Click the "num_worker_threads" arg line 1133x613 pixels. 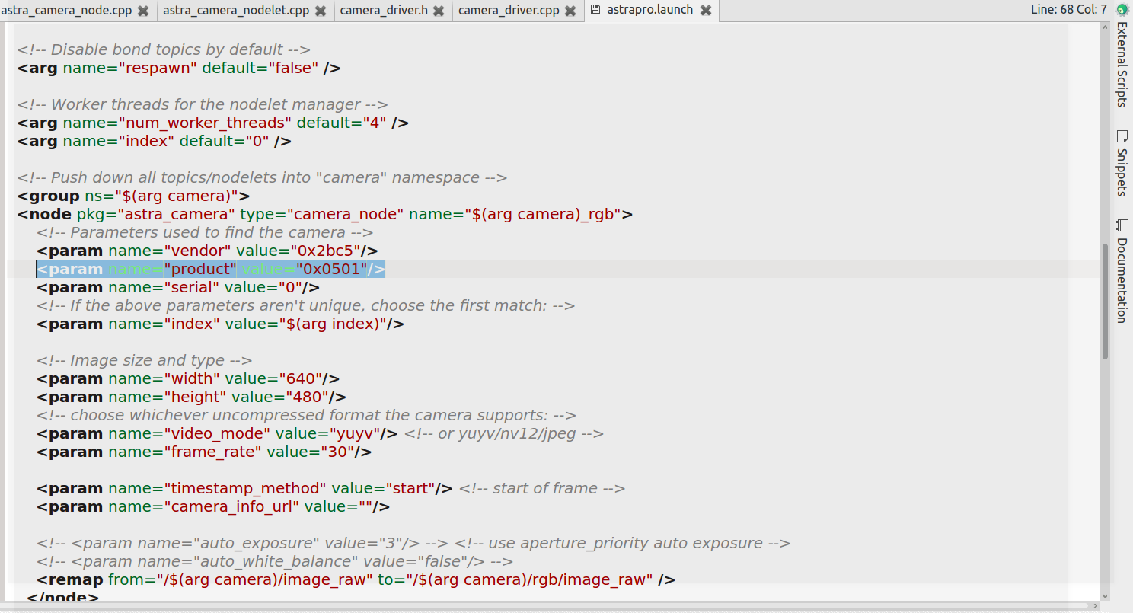coord(213,123)
